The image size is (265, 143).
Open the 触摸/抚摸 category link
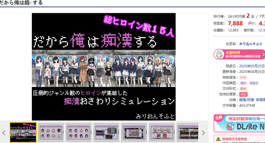247,100
